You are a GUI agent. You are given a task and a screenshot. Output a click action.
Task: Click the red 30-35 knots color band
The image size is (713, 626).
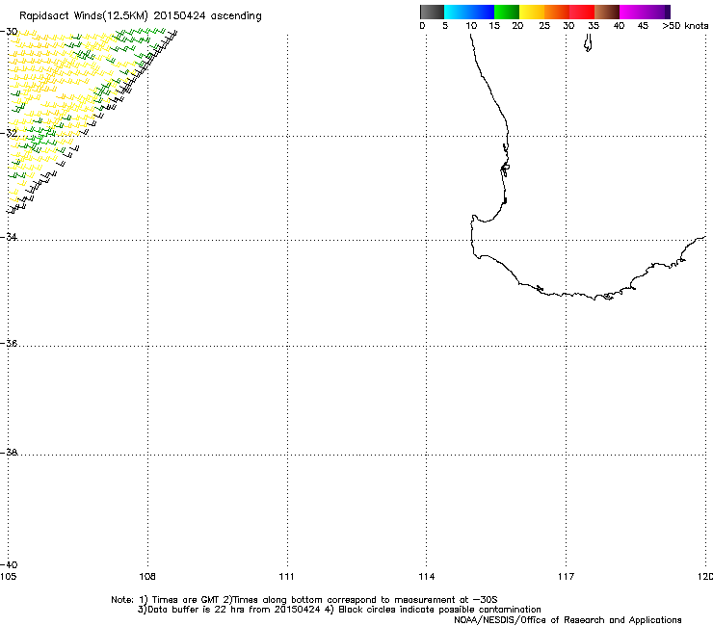582,12
